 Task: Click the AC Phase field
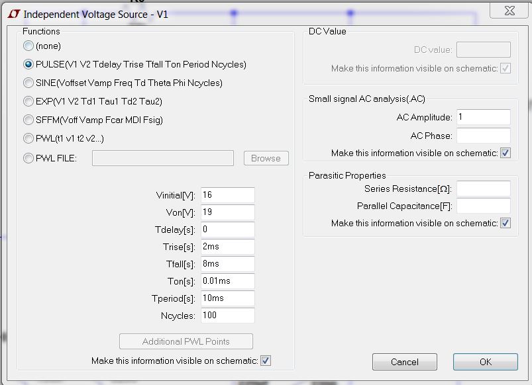(x=484, y=136)
